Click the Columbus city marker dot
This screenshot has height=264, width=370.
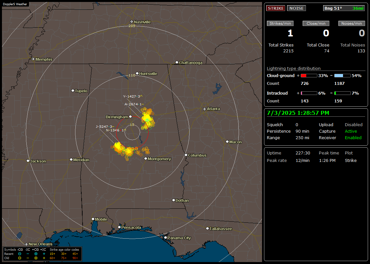pos(186,155)
